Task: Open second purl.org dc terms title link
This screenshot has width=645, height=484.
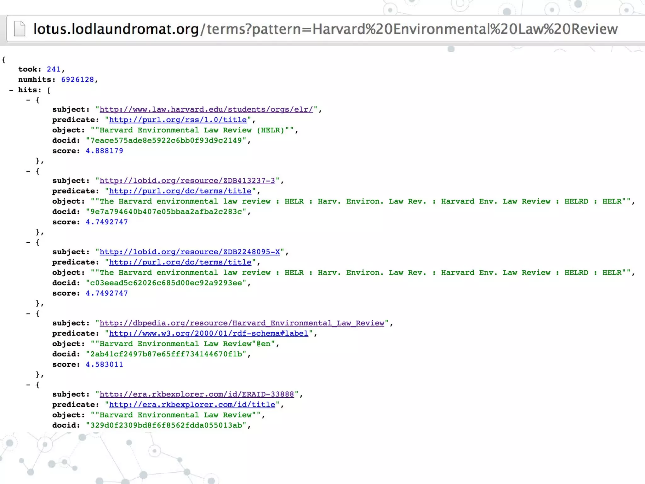Action: tap(180, 262)
